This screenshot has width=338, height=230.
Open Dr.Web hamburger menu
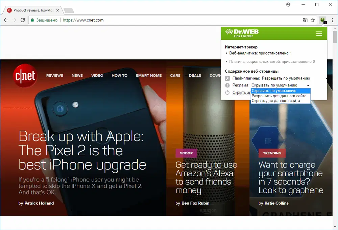coord(319,33)
